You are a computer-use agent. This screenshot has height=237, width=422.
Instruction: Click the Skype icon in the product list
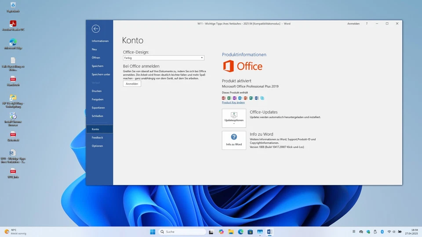click(x=262, y=98)
